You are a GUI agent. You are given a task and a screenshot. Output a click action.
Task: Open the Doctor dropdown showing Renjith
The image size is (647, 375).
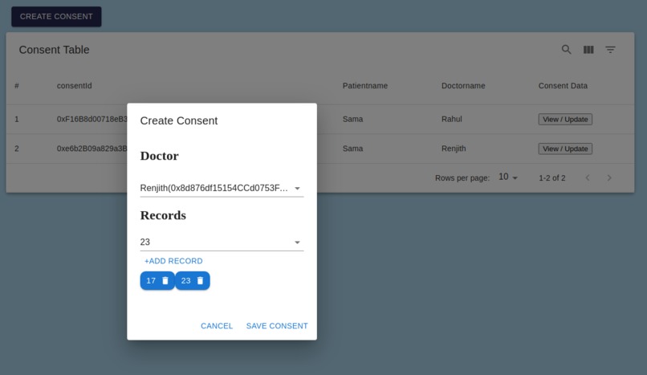(222, 188)
